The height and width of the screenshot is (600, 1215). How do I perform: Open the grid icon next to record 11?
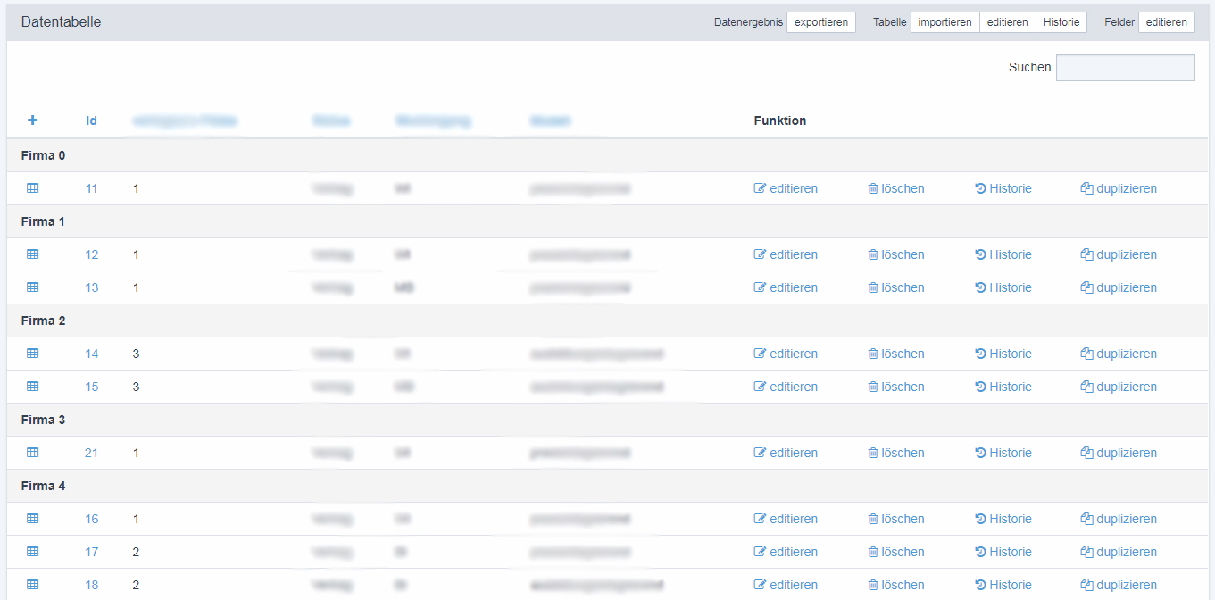32,188
